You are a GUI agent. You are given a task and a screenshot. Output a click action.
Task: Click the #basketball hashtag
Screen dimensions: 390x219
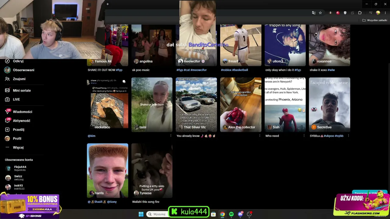tap(240, 70)
